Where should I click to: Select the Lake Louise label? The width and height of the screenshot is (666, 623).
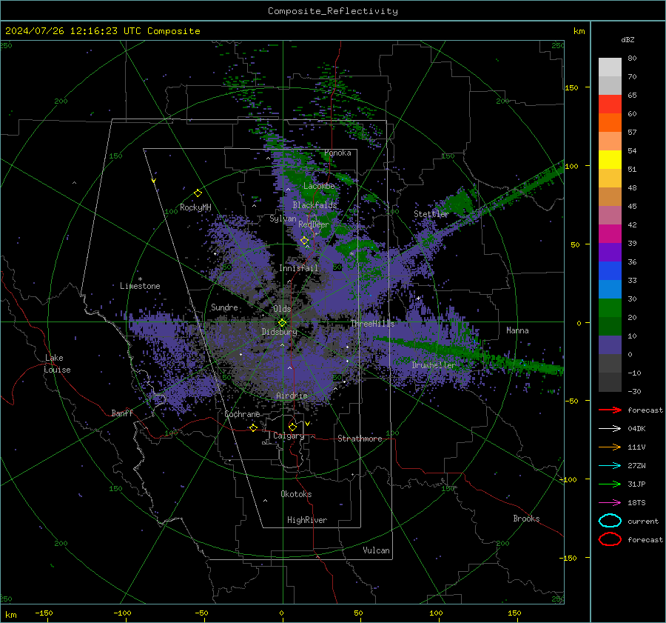57,364
